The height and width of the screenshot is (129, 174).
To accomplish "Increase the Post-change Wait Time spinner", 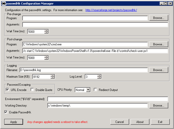I will (46, 57).
